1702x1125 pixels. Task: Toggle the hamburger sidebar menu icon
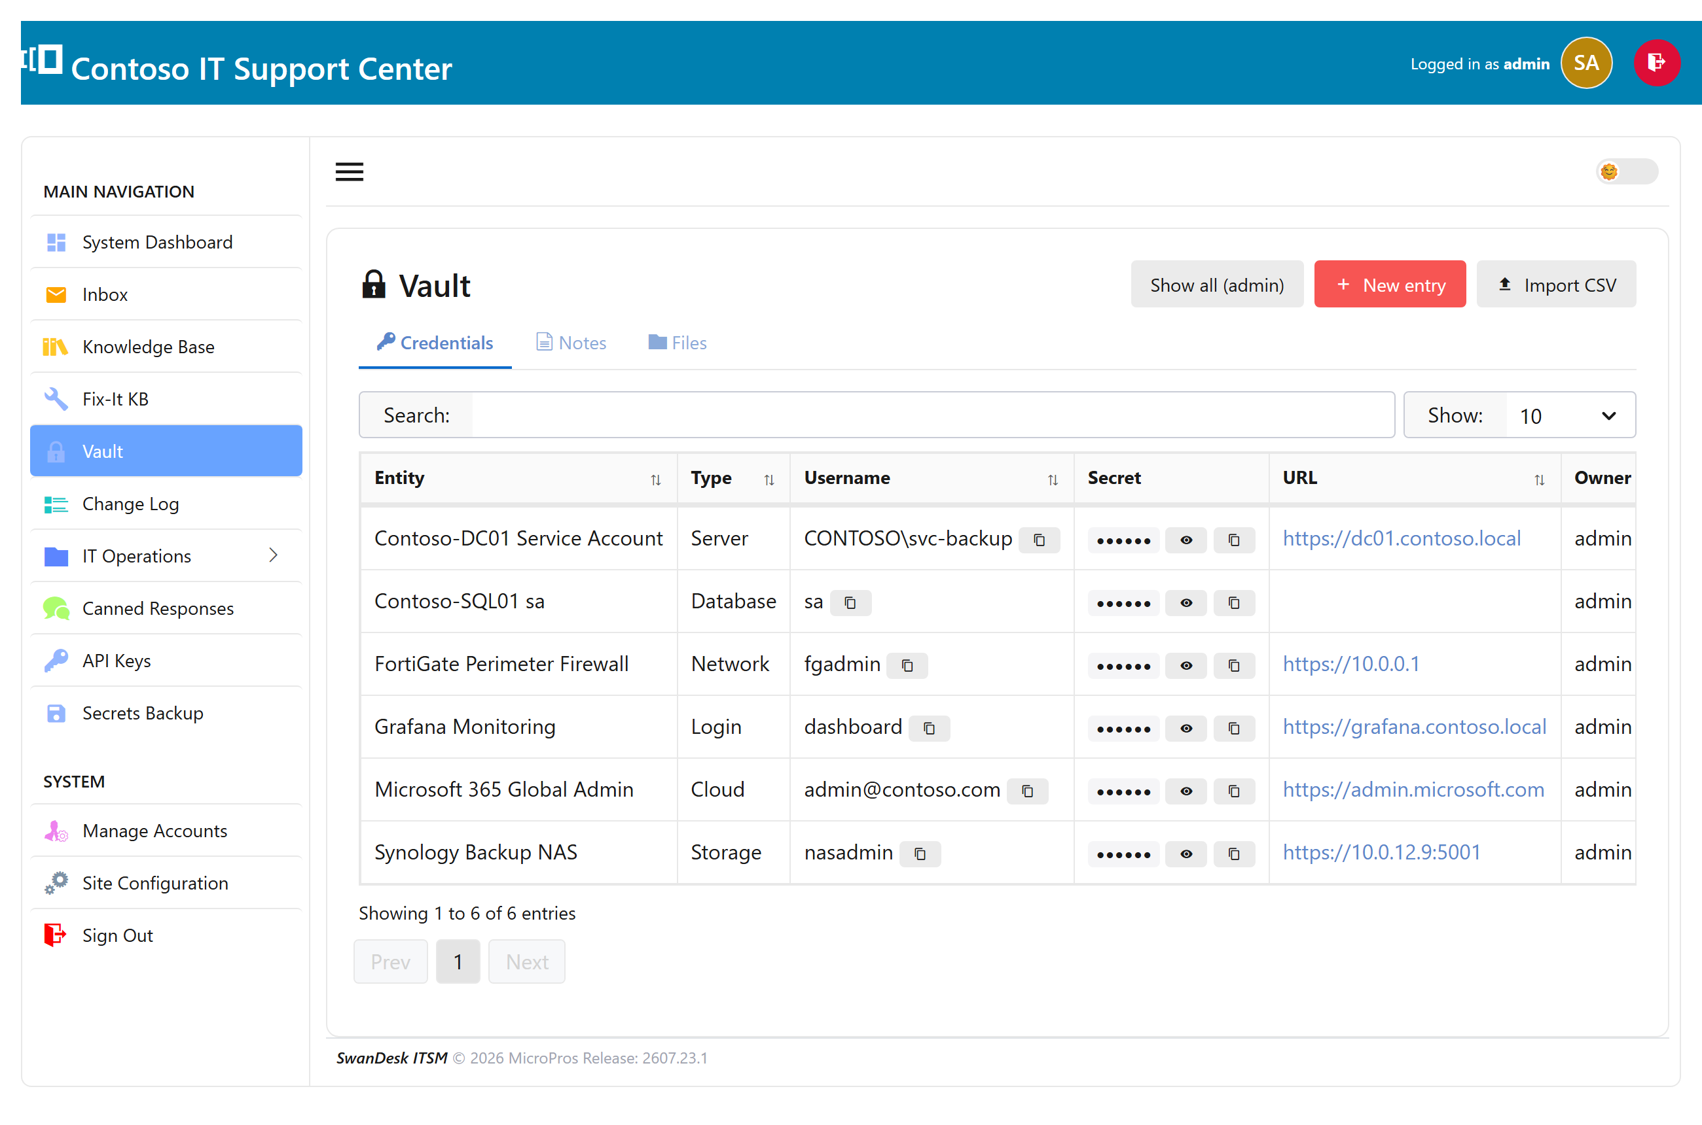point(349,171)
